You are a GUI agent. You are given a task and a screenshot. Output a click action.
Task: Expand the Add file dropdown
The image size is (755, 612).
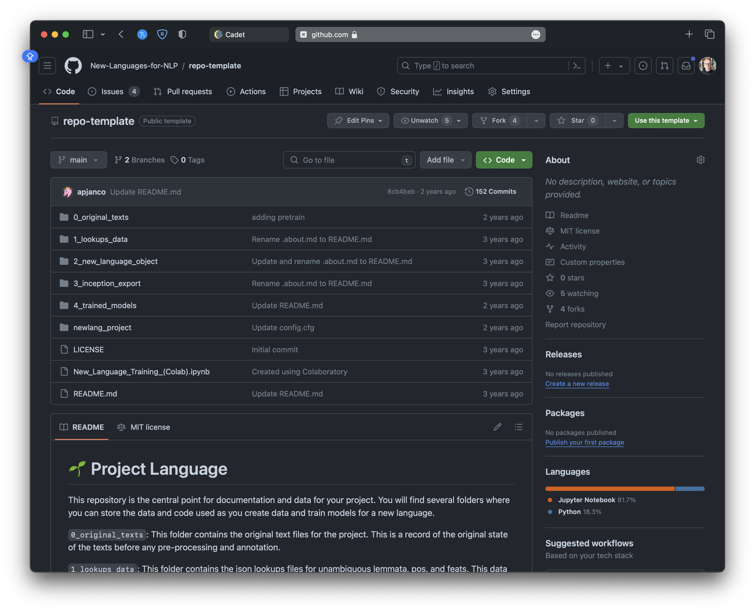(x=445, y=160)
